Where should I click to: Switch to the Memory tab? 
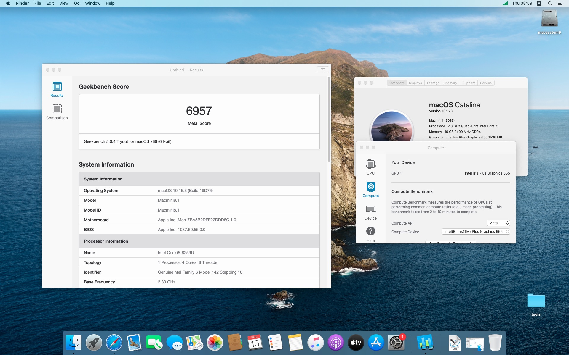click(x=450, y=83)
